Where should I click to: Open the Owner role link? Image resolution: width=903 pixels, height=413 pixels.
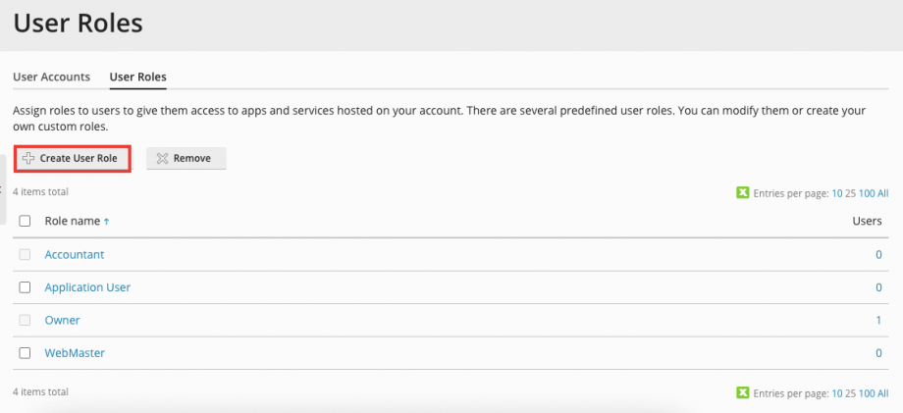click(x=63, y=321)
